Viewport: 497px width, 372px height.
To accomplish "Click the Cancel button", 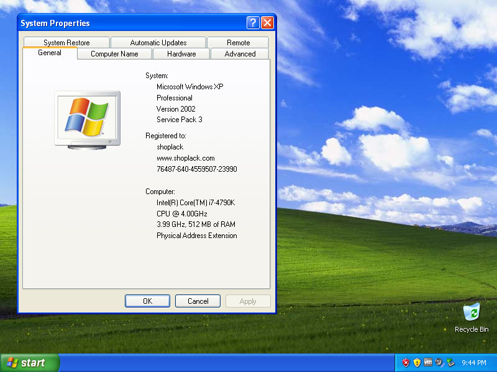I will [198, 301].
